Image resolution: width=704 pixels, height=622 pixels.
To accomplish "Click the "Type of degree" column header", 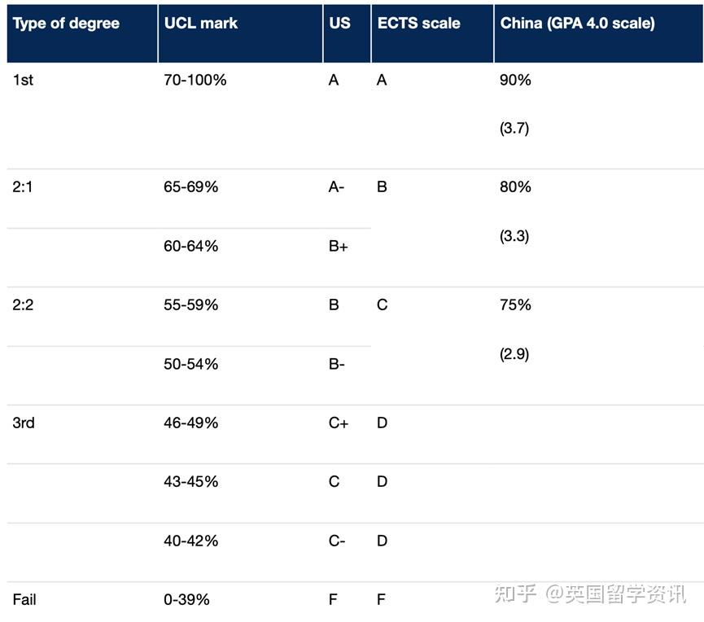I will (66, 23).
